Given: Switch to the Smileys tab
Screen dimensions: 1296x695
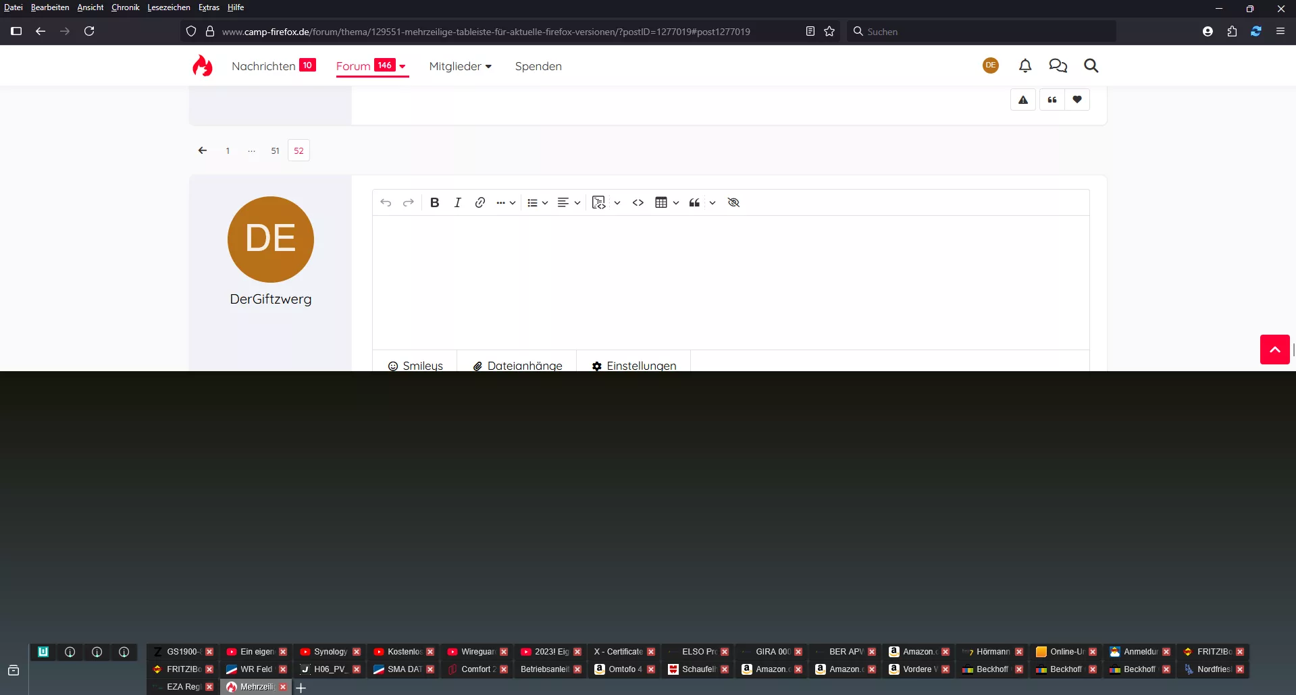Looking at the screenshot, I should click(415, 365).
